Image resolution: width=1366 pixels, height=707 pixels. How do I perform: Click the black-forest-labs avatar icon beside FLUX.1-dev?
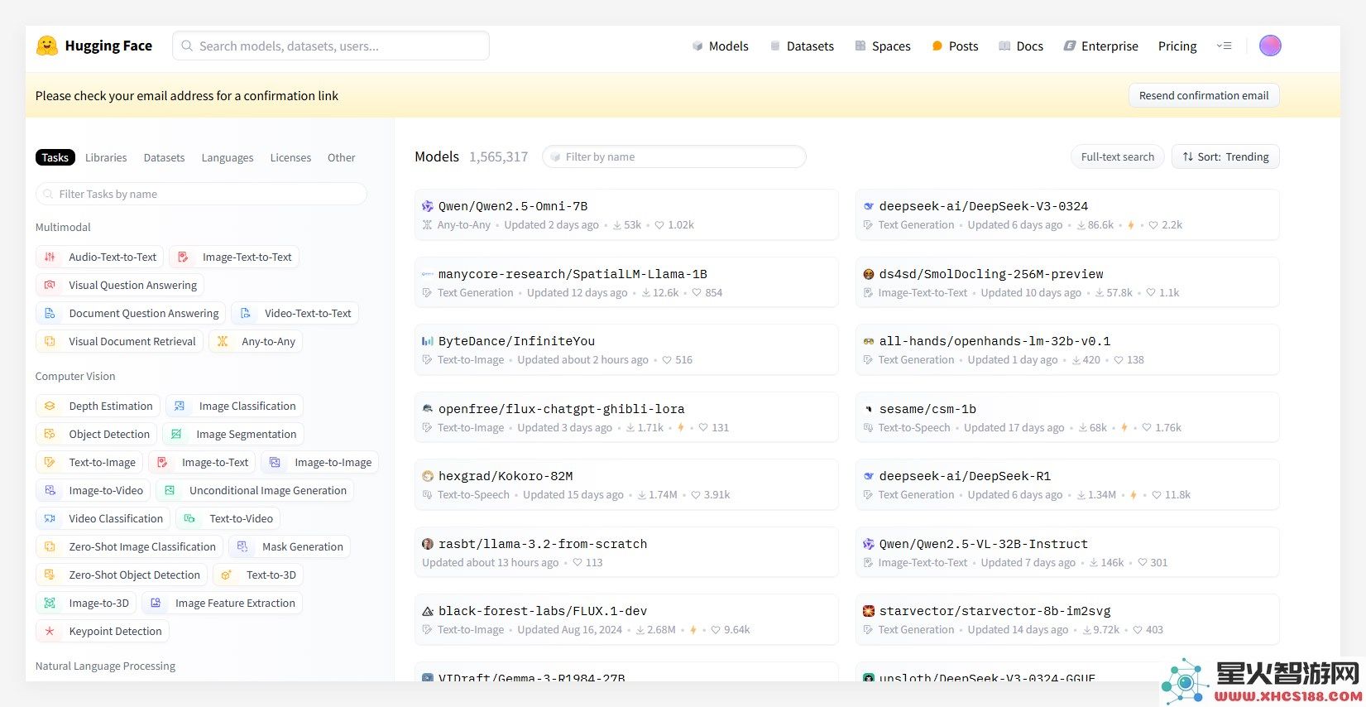[x=428, y=611]
